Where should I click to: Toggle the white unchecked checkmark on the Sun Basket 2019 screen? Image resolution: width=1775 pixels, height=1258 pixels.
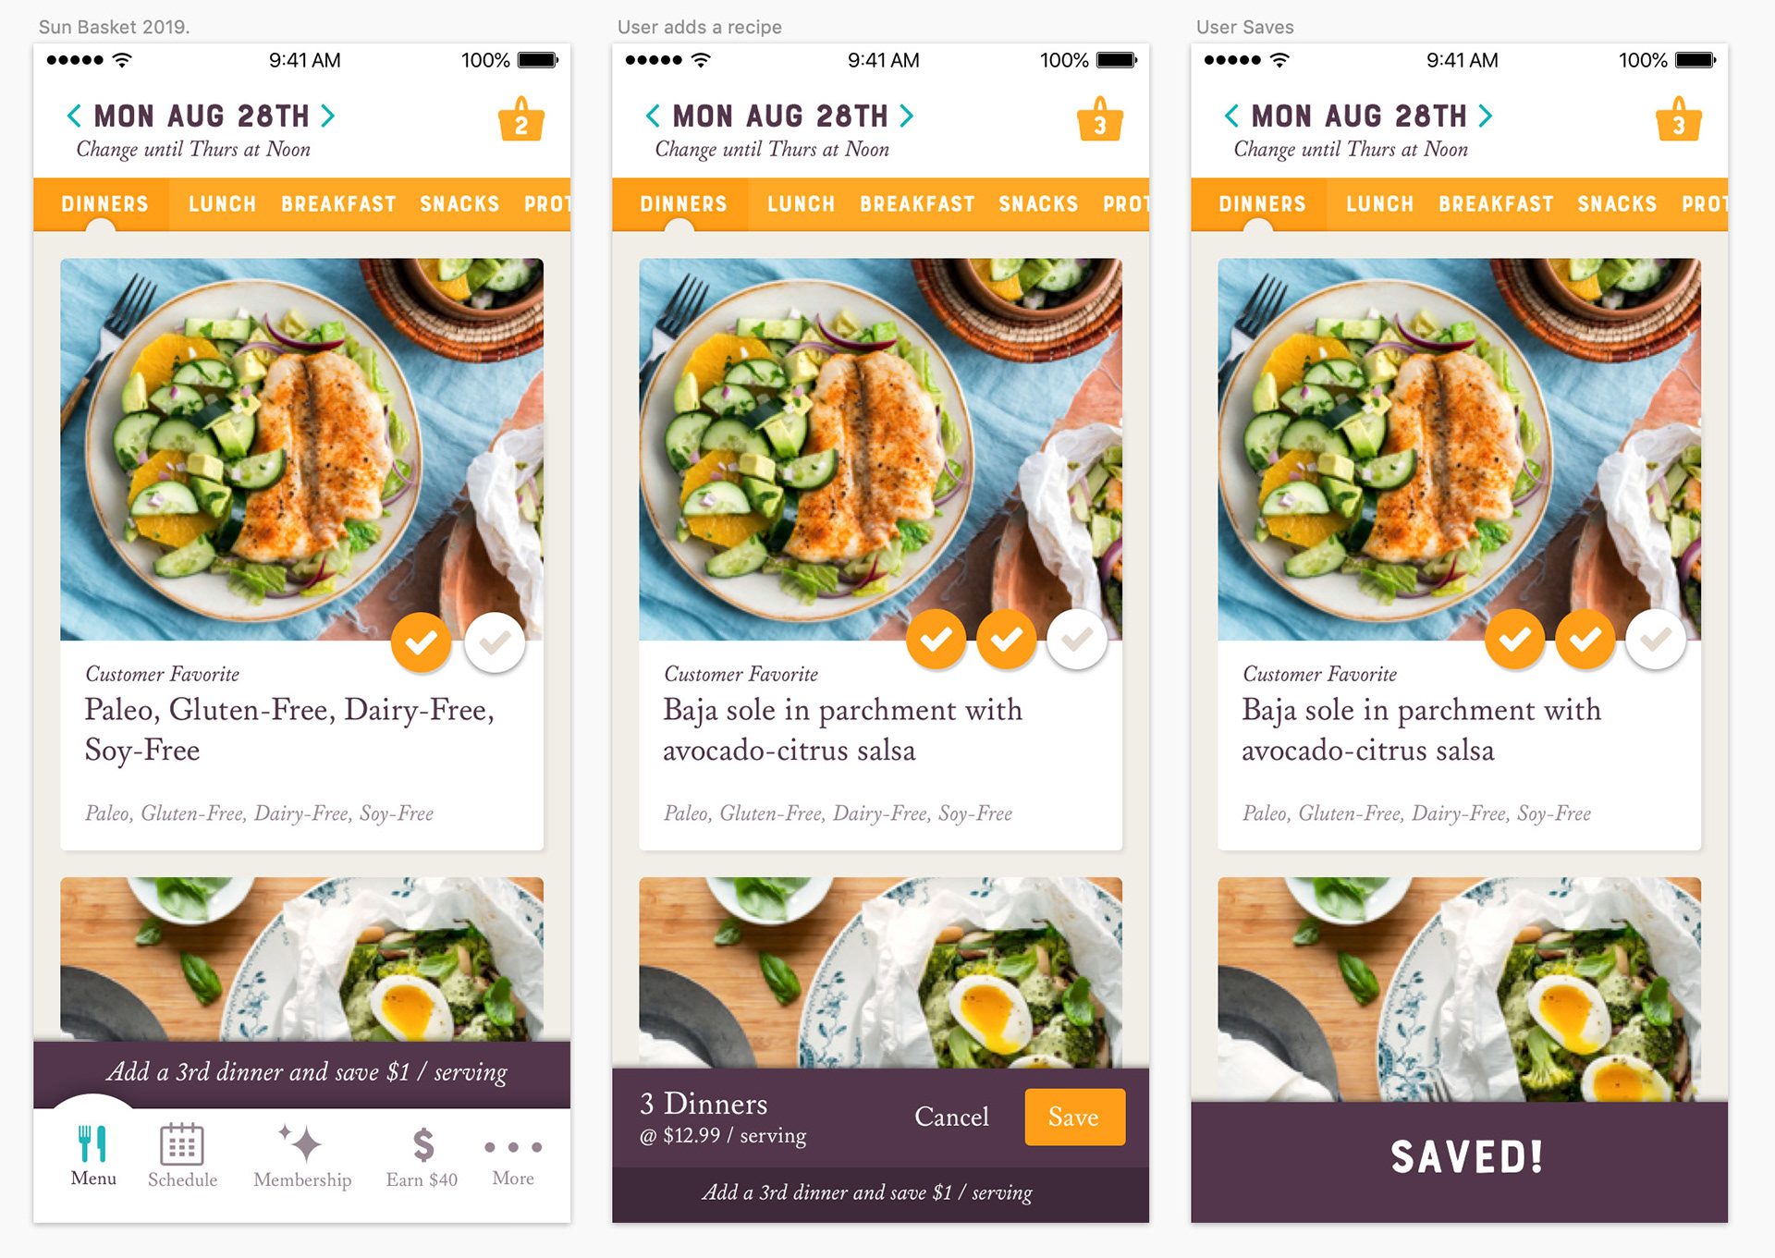pos(495,641)
